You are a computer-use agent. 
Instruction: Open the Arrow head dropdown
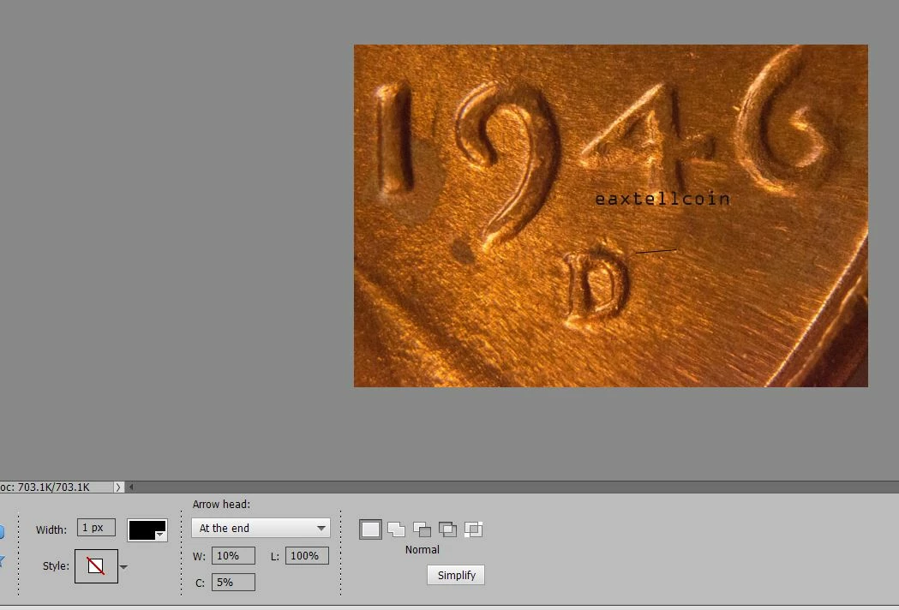point(261,528)
